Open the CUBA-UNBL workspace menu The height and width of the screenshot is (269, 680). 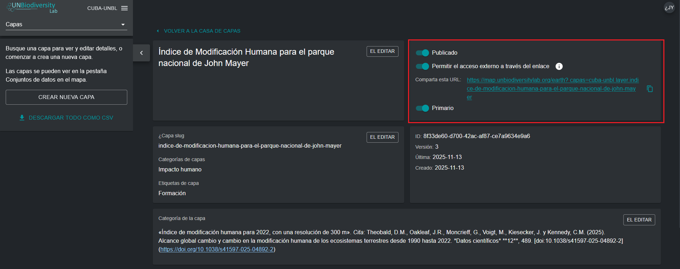point(102,8)
